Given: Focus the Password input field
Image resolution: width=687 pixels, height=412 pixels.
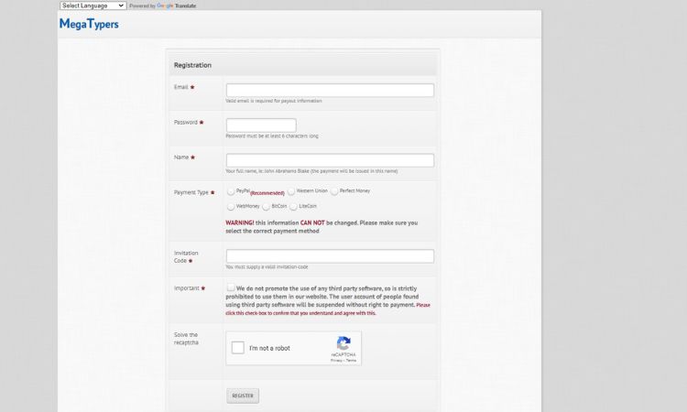Looking at the screenshot, I should click(x=261, y=125).
